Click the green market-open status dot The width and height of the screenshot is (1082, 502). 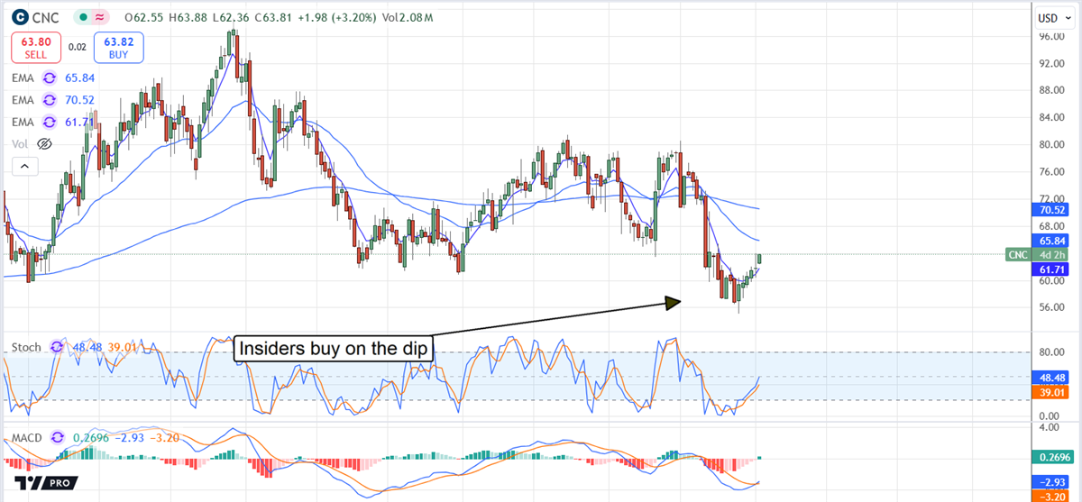82,16
